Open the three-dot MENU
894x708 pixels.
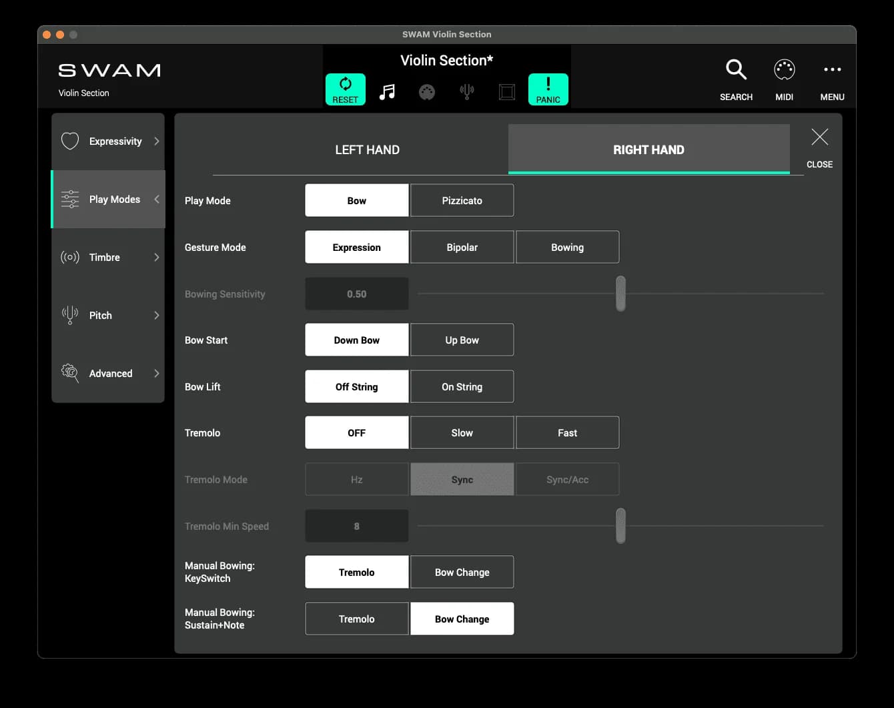point(832,70)
